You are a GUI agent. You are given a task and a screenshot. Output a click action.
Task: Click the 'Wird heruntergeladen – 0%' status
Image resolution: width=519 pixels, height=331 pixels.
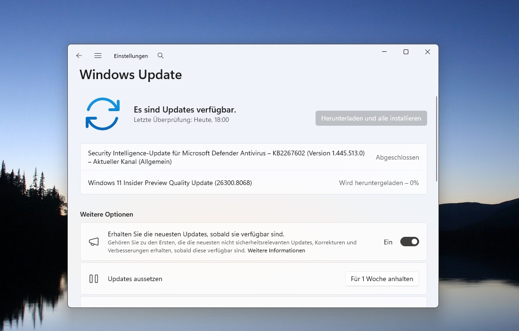379,183
